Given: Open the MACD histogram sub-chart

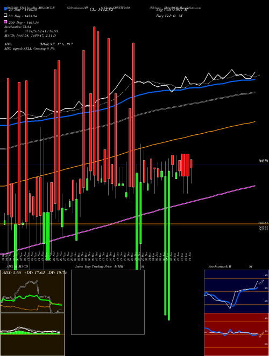Looking at the screenshot, I should click(32, 334).
